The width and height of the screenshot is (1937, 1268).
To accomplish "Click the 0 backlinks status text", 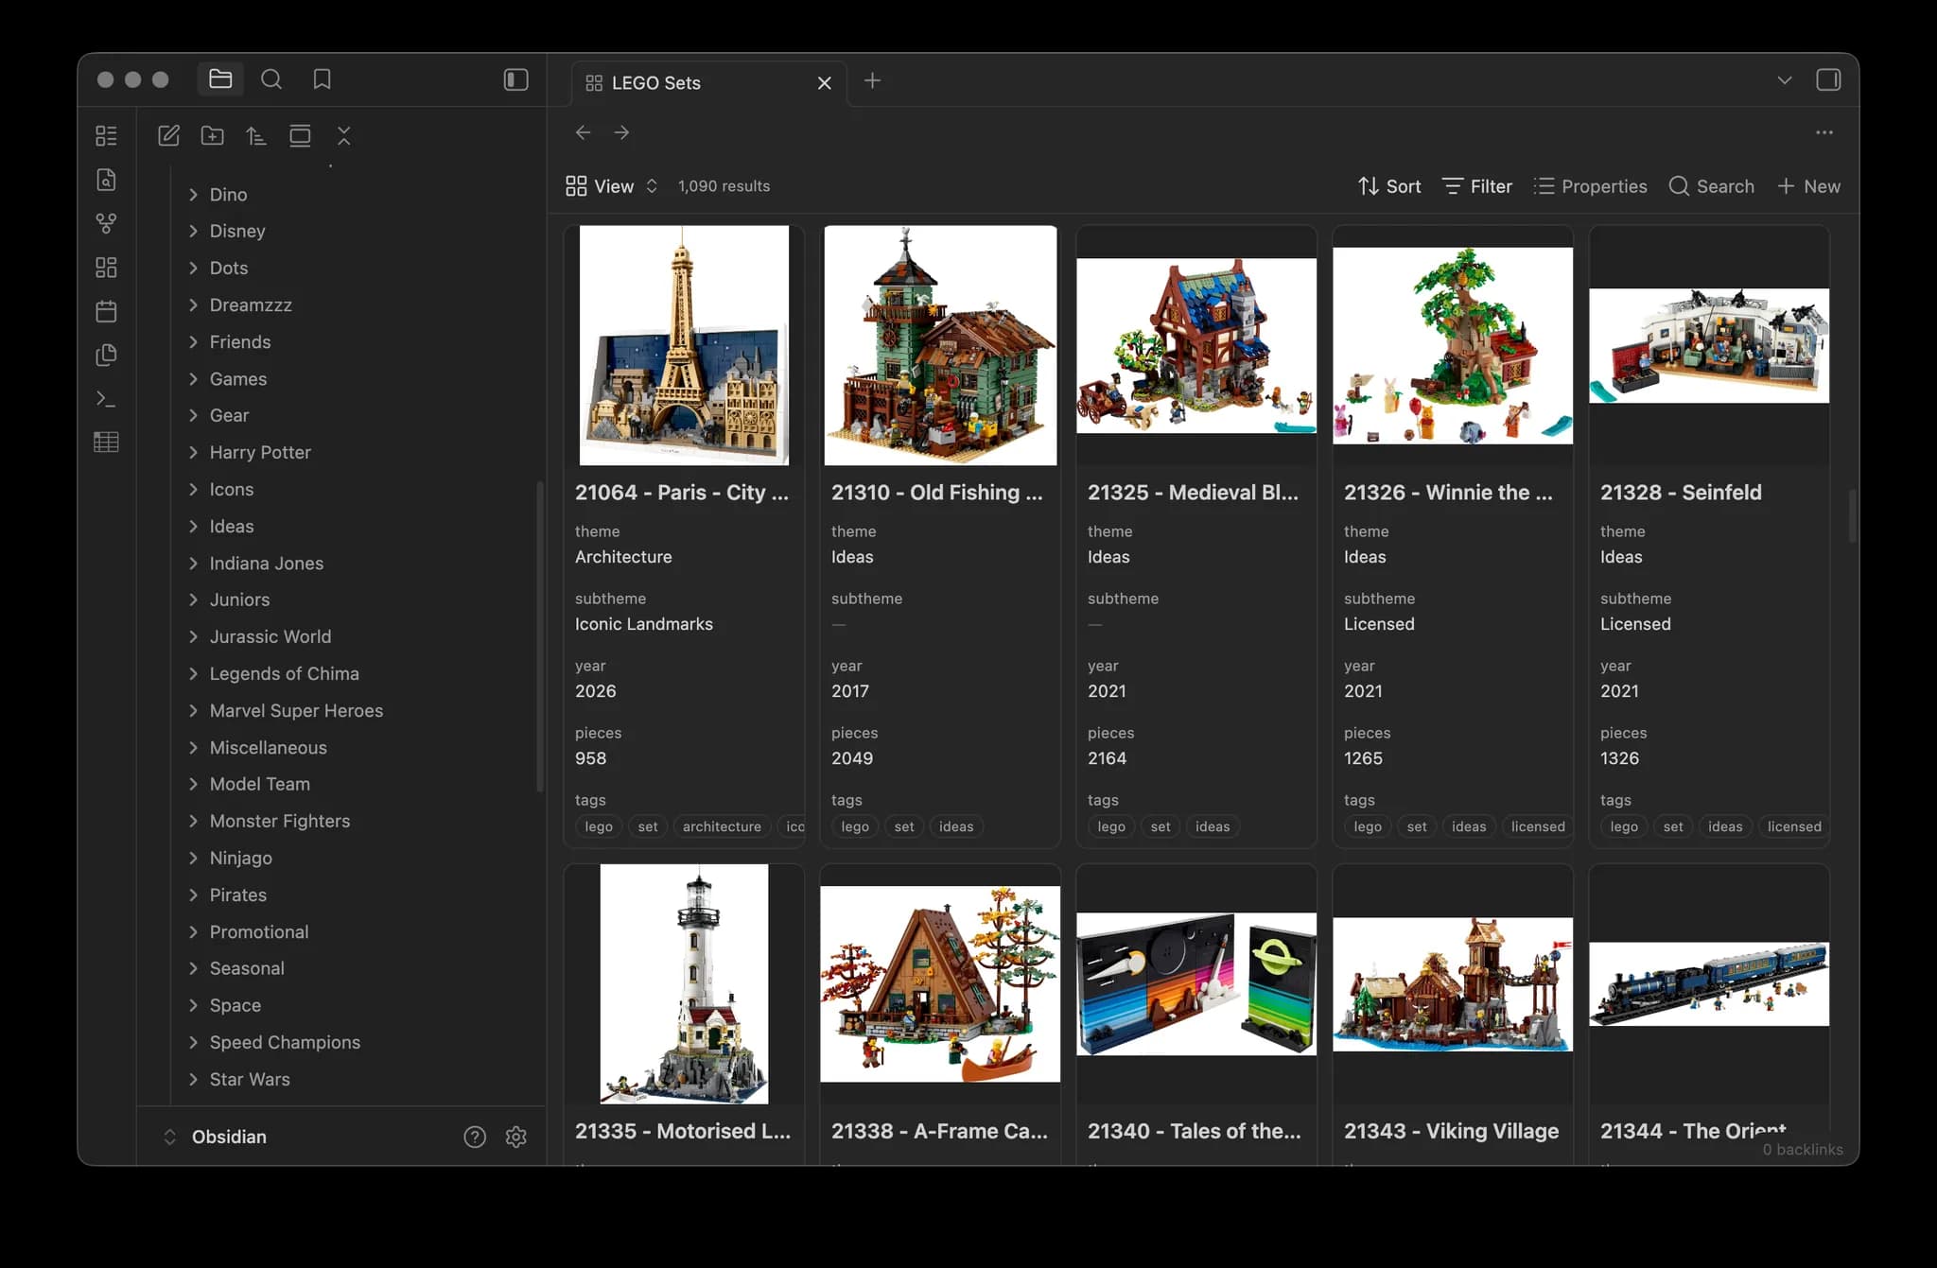I will (x=1803, y=1150).
